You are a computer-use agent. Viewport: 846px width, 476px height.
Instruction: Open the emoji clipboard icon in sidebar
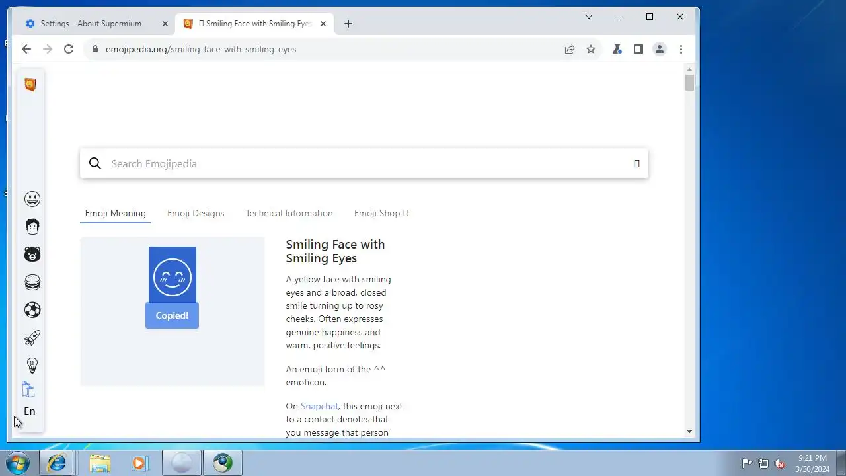28,389
